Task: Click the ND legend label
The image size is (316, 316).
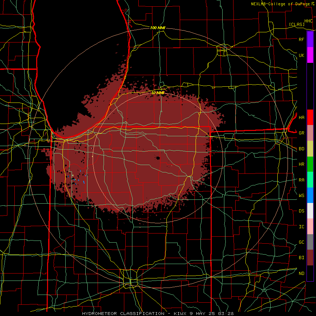Action: 301,274
